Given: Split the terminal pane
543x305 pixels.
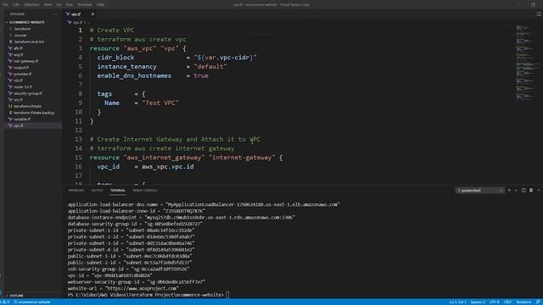Looking at the screenshot, I should pos(523,191).
